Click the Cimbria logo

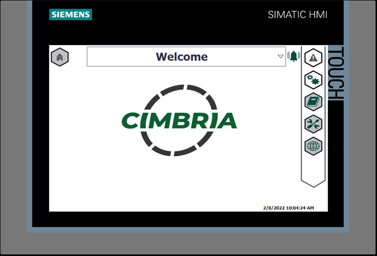[179, 120]
